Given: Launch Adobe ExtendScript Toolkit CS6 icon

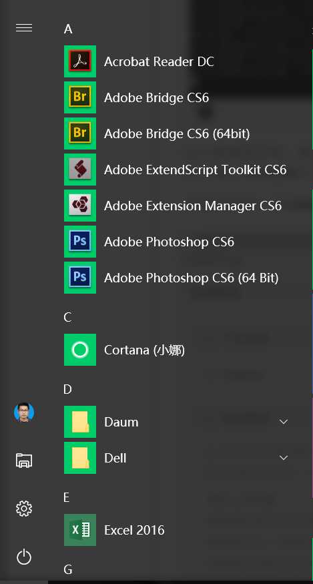Looking at the screenshot, I should 79,170.
